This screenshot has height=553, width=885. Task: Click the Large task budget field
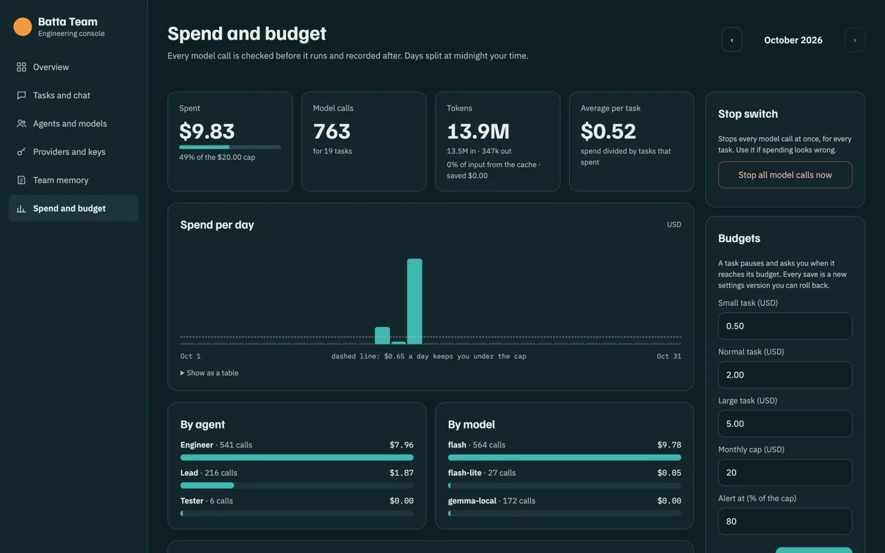[x=785, y=424]
